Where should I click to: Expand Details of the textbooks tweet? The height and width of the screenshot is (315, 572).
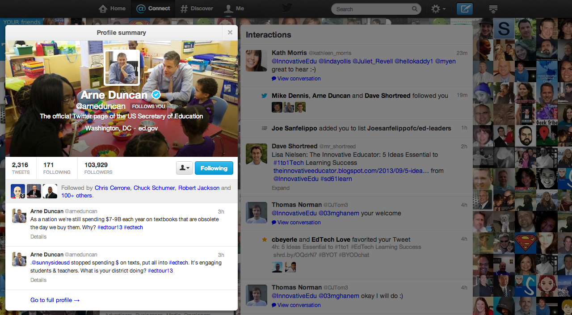pos(38,237)
